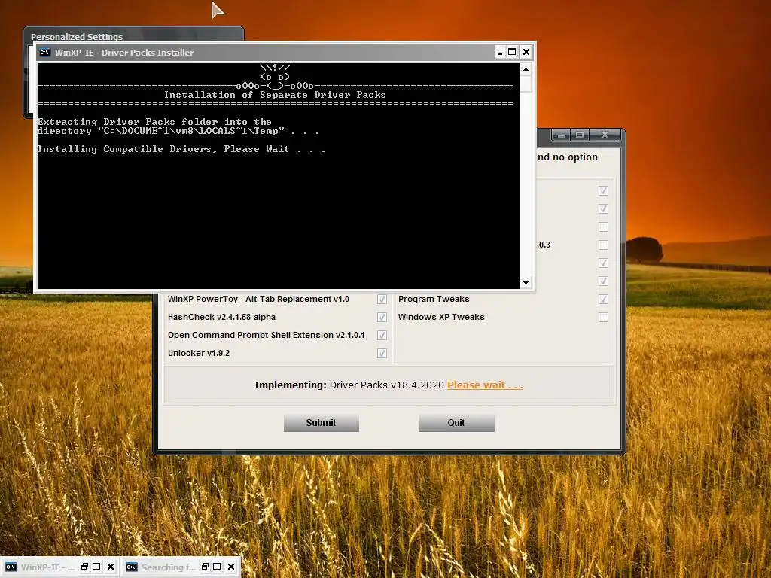The height and width of the screenshot is (578, 771).
Task: Enable Windows XP Tweaks checkbox
Action: pyautogui.click(x=603, y=317)
